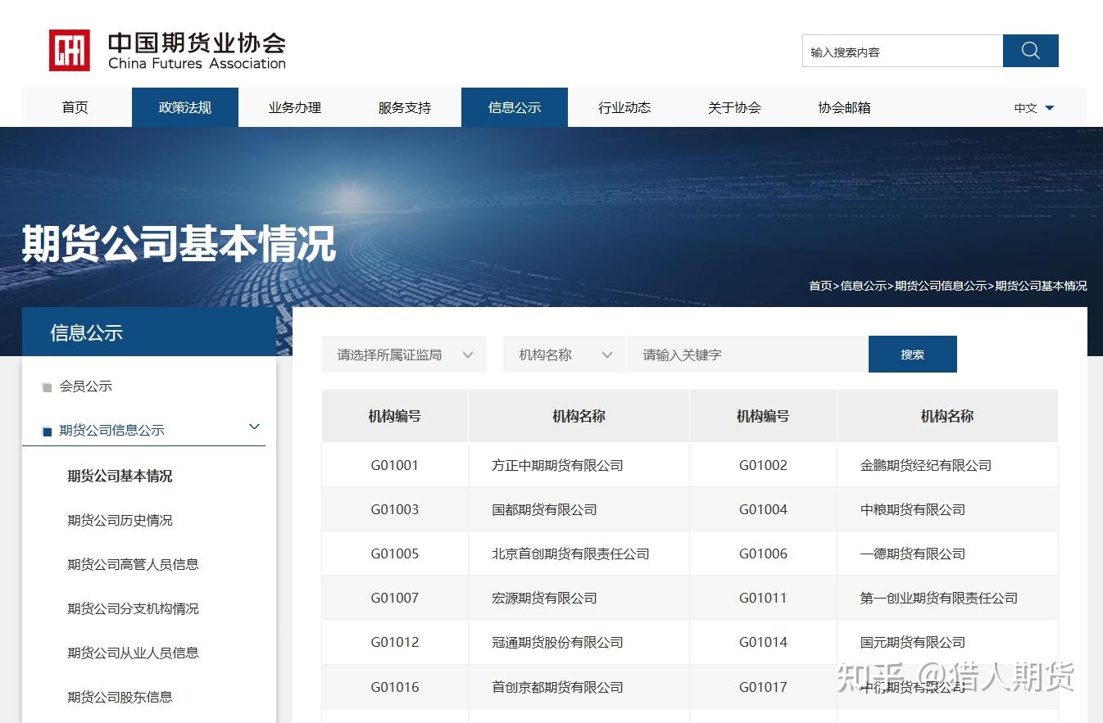The height and width of the screenshot is (723, 1103).
Task: Open the 机构名称 search-type dropdown
Action: 565,355
